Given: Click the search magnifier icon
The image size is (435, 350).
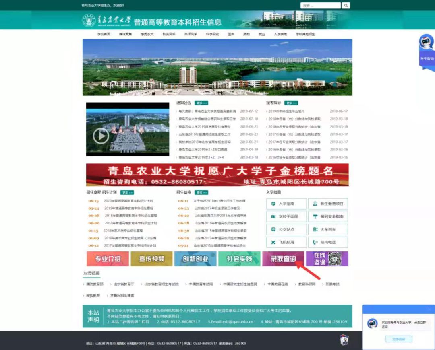Looking at the screenshot, I should point(346,6).
